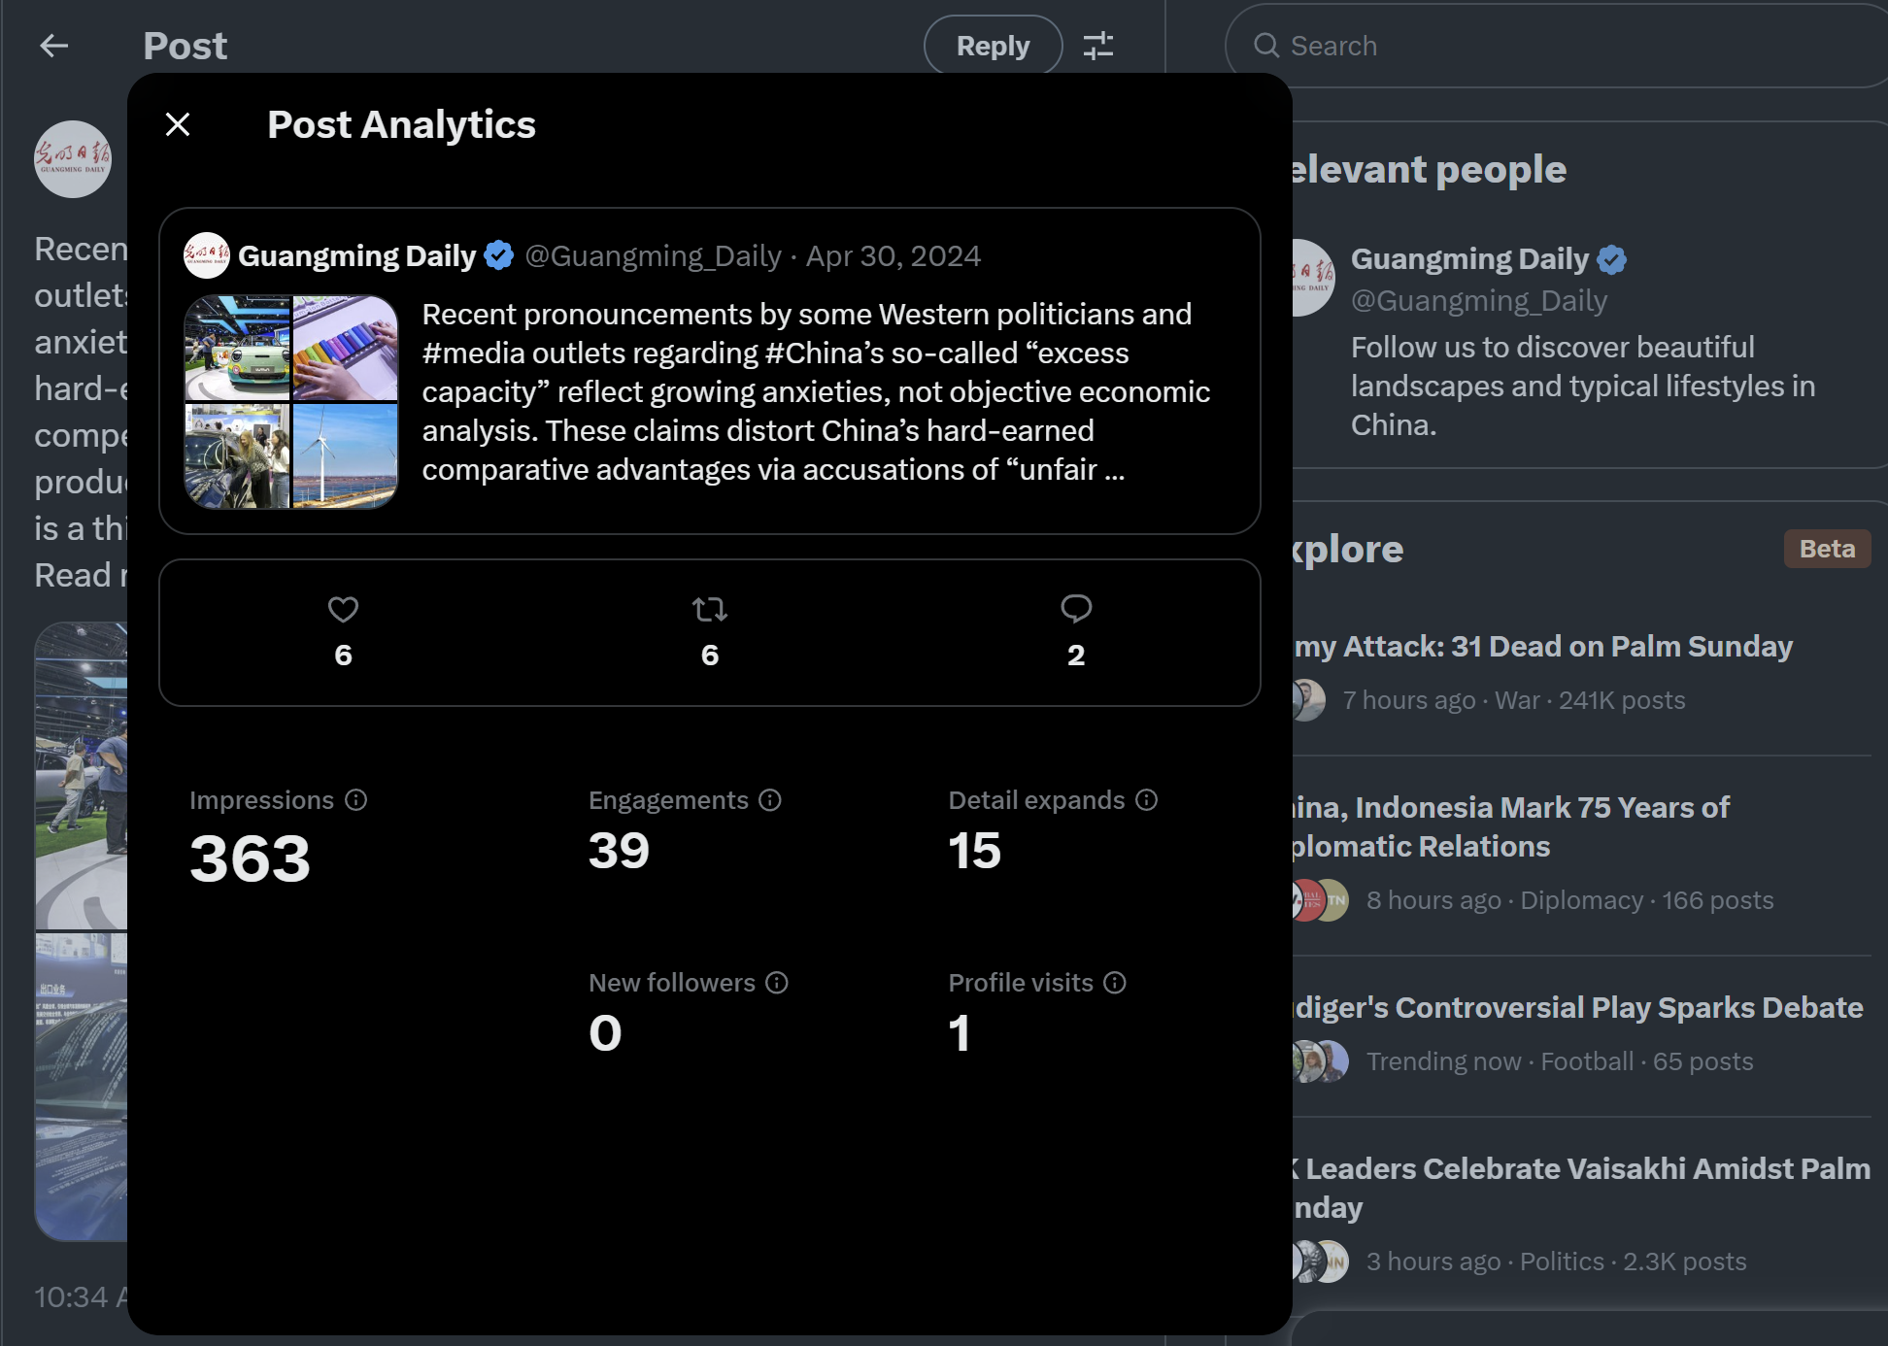Click the Beta badge in Explore
1888x1346 pixels.
(1827, 549)
